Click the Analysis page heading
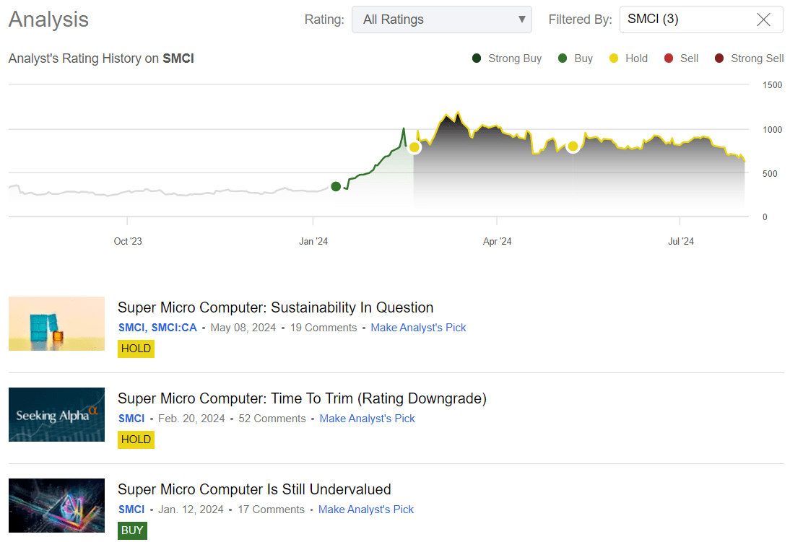This screenshot has height=542, width=803. pyautogui.click(x=48, y=19)
